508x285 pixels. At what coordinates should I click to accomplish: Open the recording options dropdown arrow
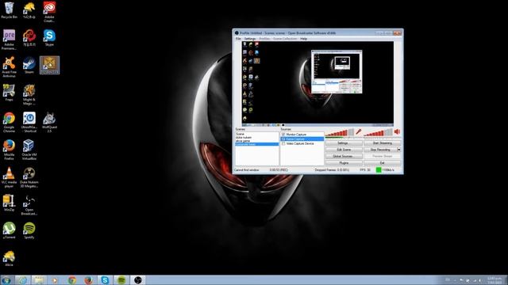(398, 150)
